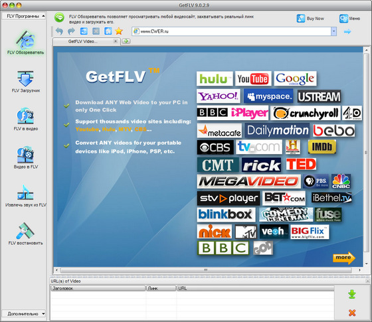
Task: Click the www.CWER.ru address field
Action: (232, 31)
